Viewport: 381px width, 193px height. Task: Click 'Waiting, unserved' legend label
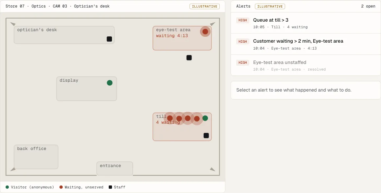[x=84, y=187]
